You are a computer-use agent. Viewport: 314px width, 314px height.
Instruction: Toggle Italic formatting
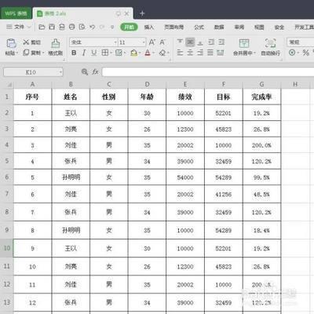coord(84,53)
